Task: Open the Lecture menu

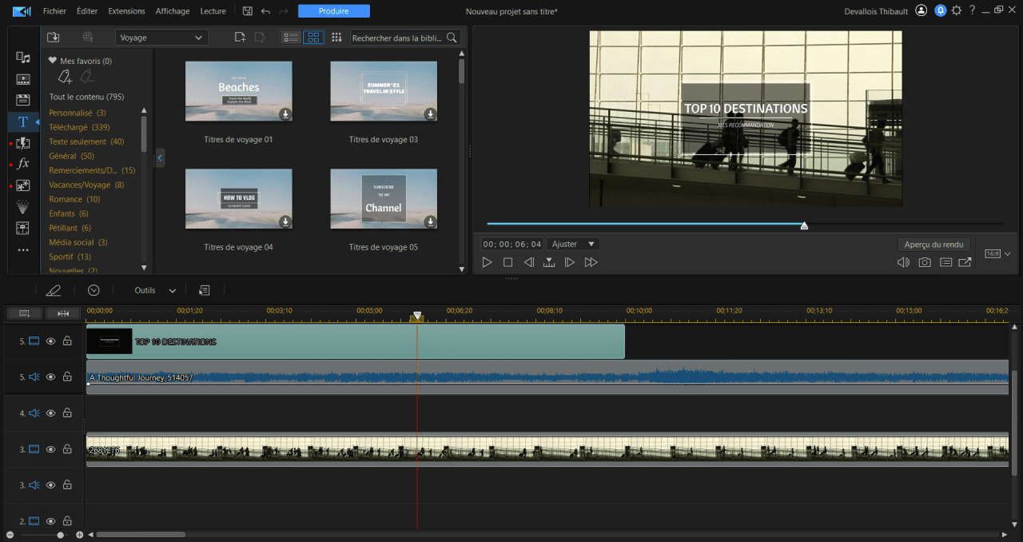Action: point(213,11)
